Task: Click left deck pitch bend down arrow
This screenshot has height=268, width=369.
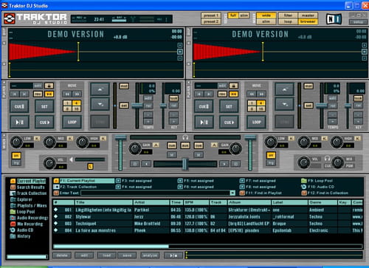Action: 100,104
